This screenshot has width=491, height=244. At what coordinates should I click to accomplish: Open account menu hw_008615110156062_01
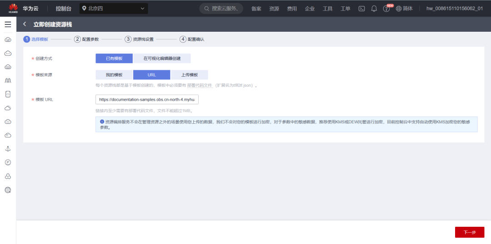[454, 9]
